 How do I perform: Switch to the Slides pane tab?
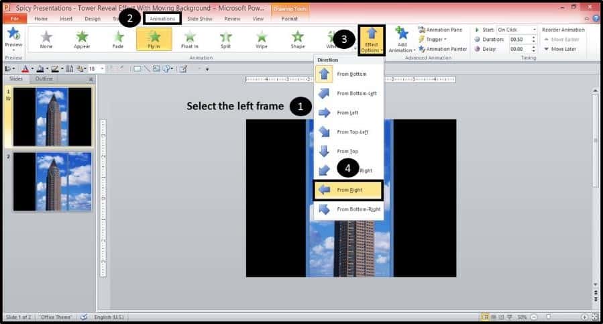click(16, 78)
